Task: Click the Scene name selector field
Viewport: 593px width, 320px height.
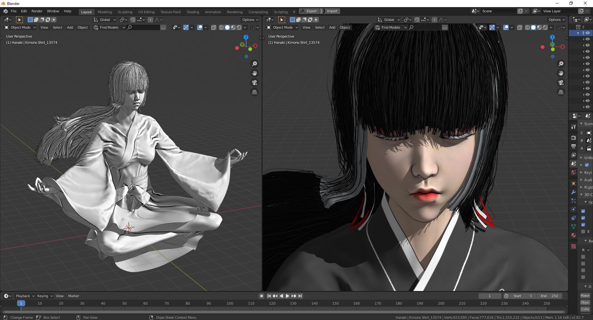Action: click(498, 11)
